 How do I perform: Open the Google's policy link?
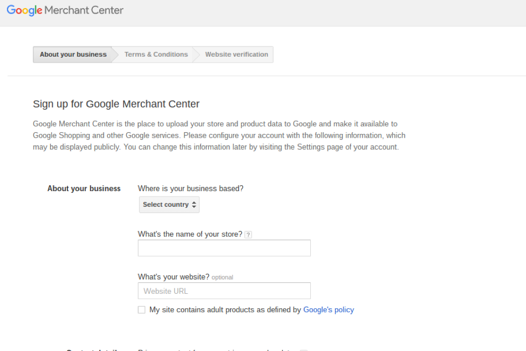tap(329, 310)
